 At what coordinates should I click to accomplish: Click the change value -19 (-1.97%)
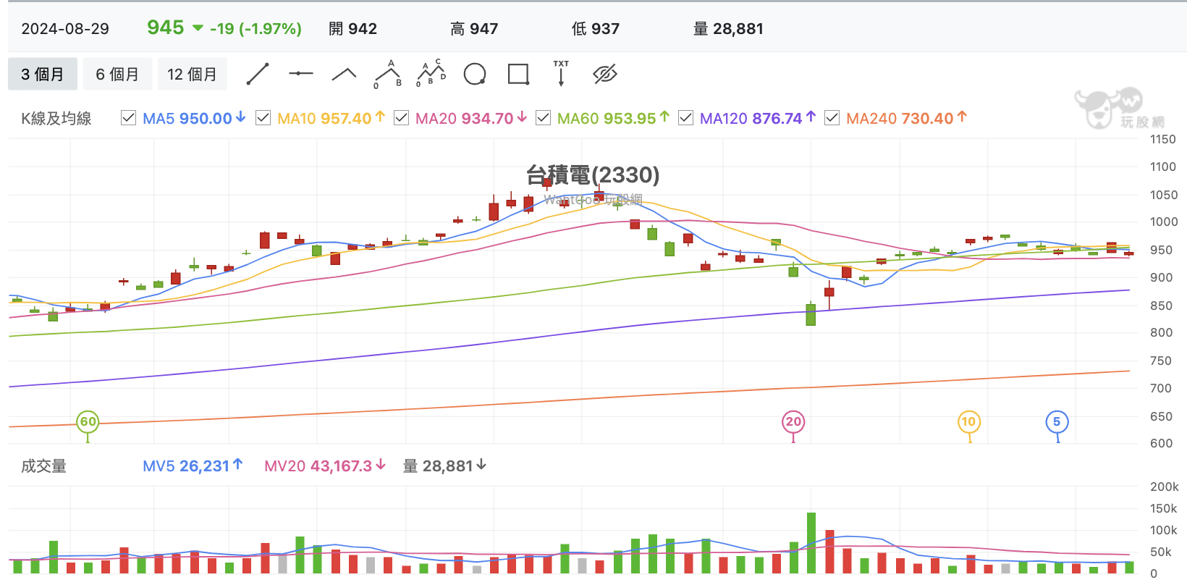click(255, 29)
